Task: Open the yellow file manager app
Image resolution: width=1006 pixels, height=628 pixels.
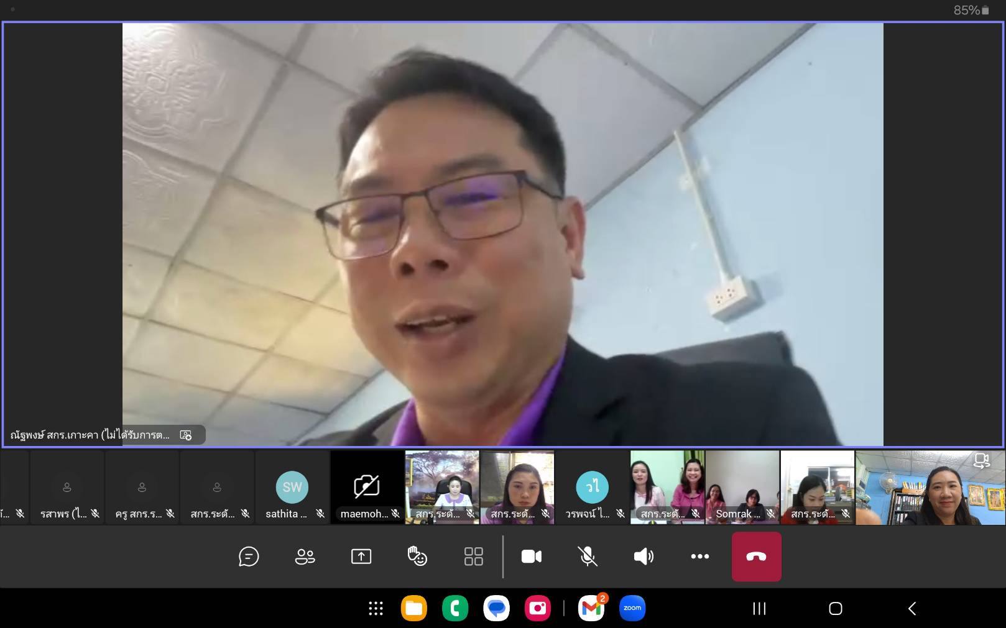Action: click(x=414, y=608)
